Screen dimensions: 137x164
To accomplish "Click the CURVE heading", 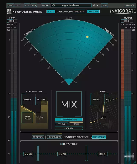I will tap(103, 91).
